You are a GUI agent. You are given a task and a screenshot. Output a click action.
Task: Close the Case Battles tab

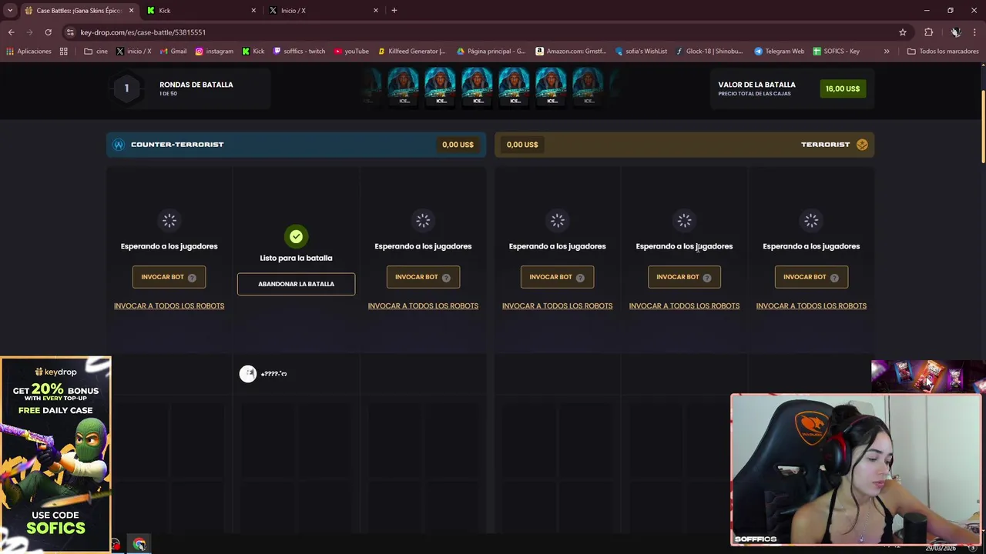(x=131, y=10)
